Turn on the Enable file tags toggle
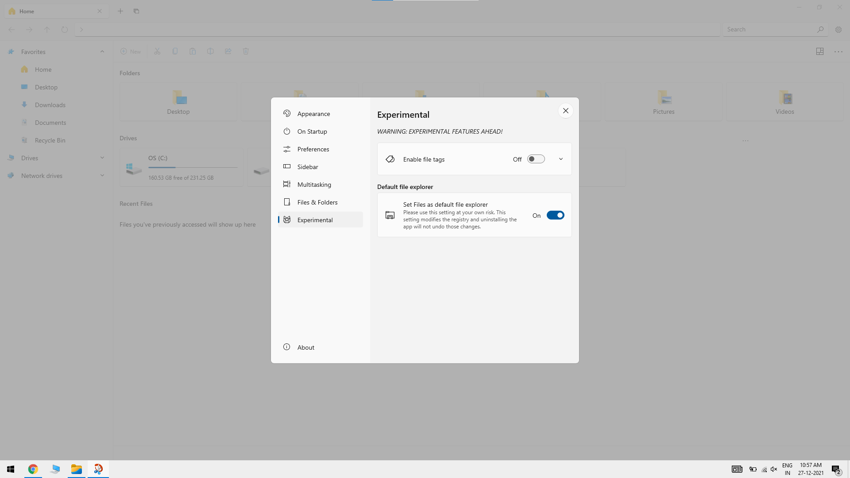Screen dimensions: 850x478 [x=536, y=159]
